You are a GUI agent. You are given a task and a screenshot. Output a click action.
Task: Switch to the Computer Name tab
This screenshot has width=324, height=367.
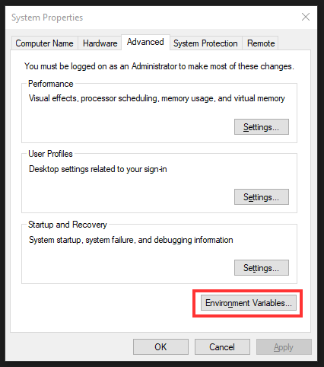pyautogui.click(x=44, y=43)
